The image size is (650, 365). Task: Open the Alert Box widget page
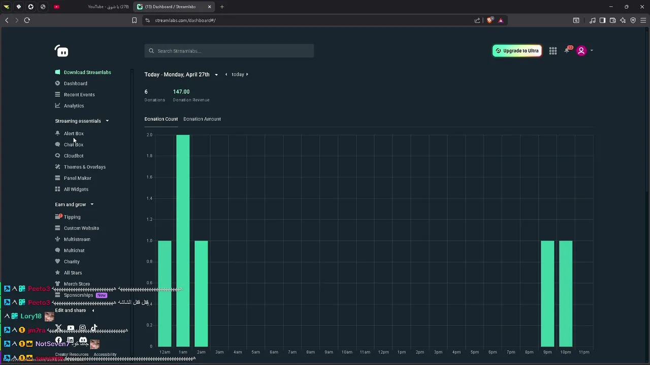(x=70, y=133)
